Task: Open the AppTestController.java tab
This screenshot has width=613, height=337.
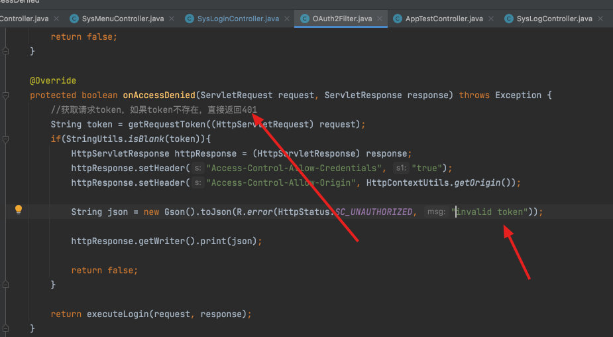Action: coord(444,19)
